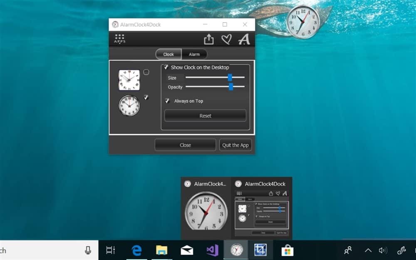
Task: Open File Explorer from taskbar
Action: pos(161,250)
